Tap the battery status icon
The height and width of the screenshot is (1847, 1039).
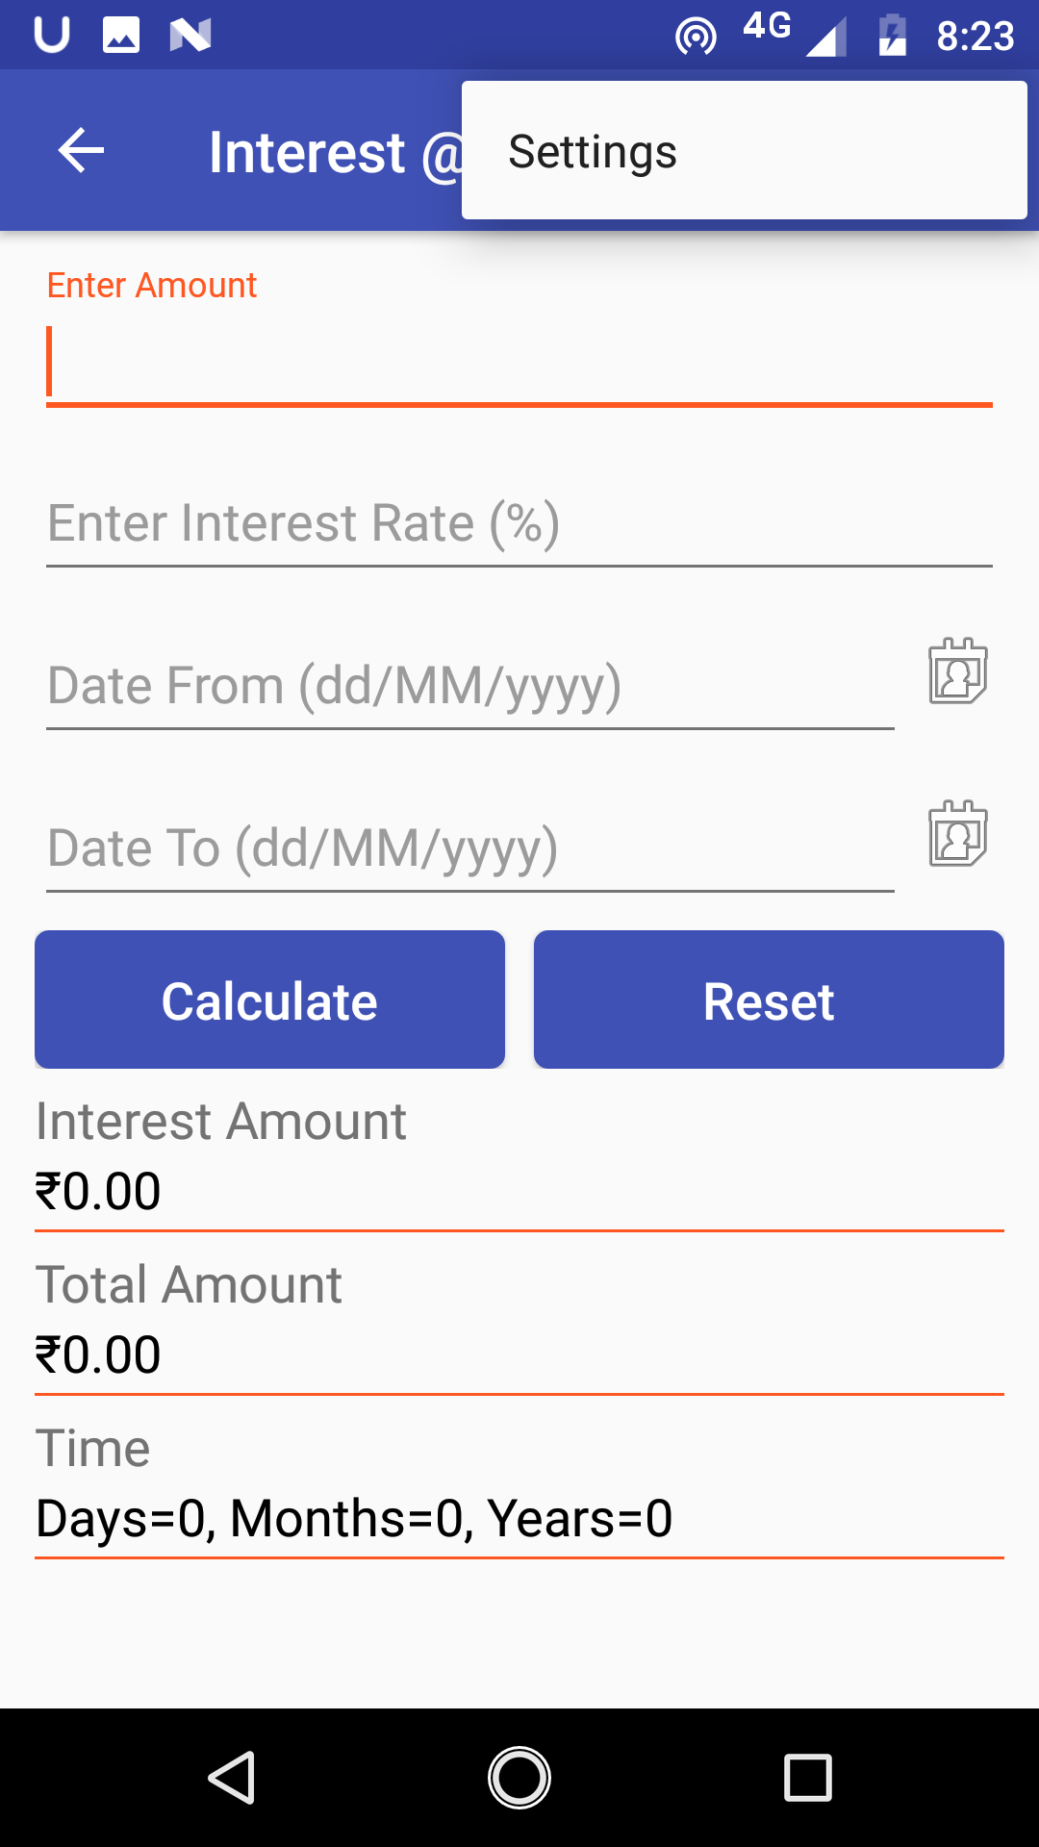(x=893, y=37)
